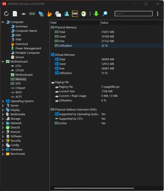Open the preferences documents toolbar icon
This screenshot has height=191, width=164.
[58, 14]
